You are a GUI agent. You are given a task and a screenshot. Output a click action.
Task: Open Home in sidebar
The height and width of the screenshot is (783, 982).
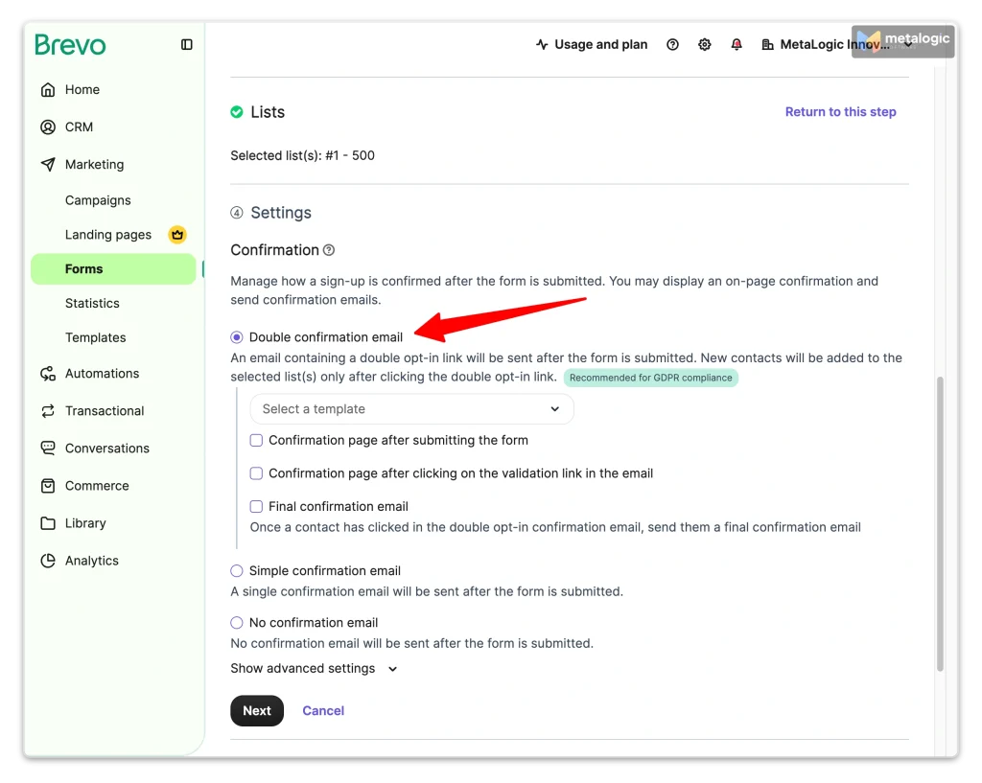coord(82,89)
